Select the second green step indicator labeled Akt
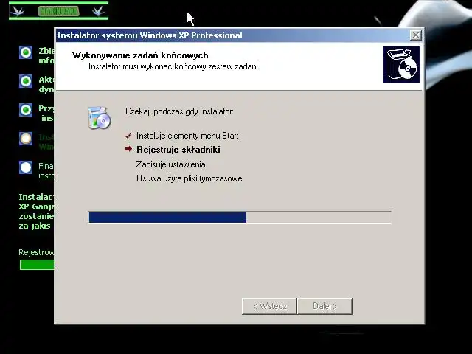This screenshot has width=472, height=354. pos(26,81)
